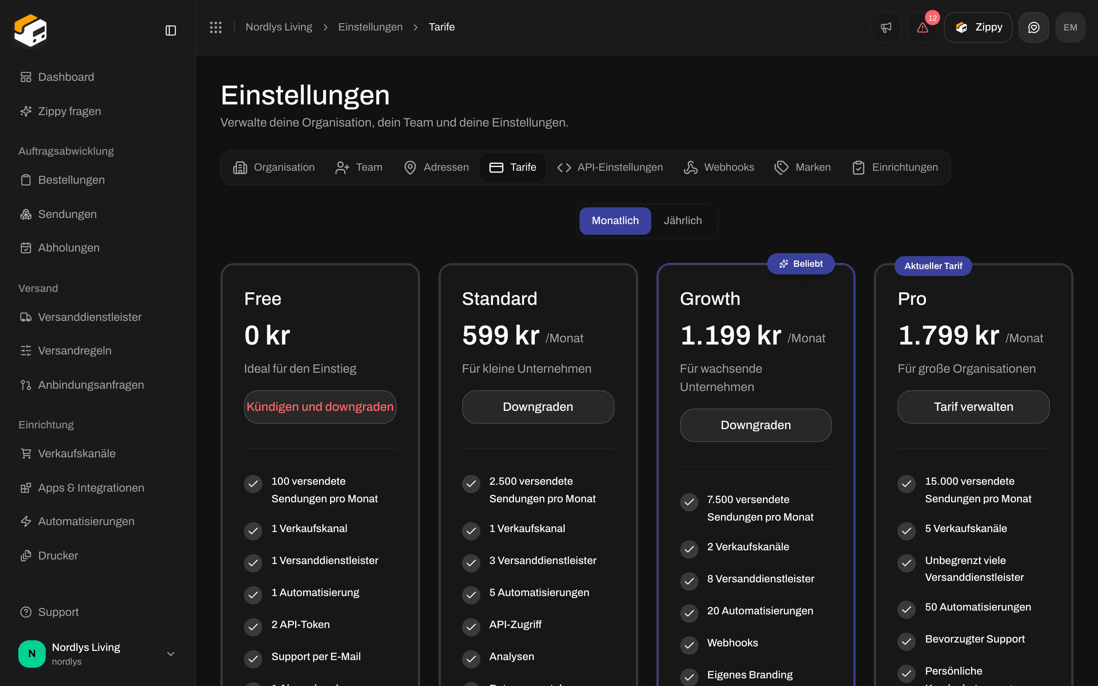Screen dimensions: 1098x686
Task: Open Support in sidebar
Action: (98, 612)
